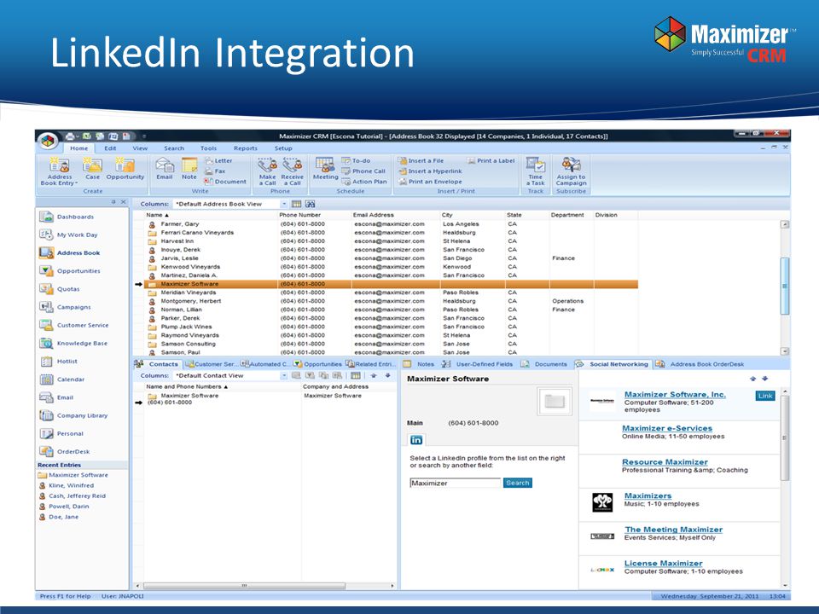Open the Edit menu
The width and height of the screenshot is (819, 614).
[110, 148]
